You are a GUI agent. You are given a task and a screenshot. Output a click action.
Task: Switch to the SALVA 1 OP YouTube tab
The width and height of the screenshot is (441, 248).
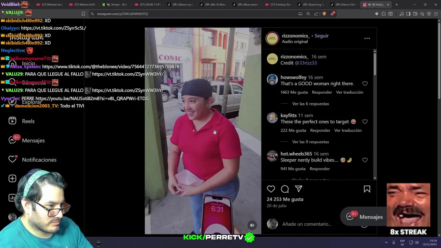[x=147, y=4]
